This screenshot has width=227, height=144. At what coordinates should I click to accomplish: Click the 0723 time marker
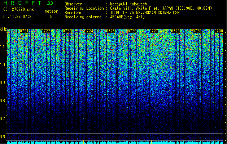coord(67,31)
